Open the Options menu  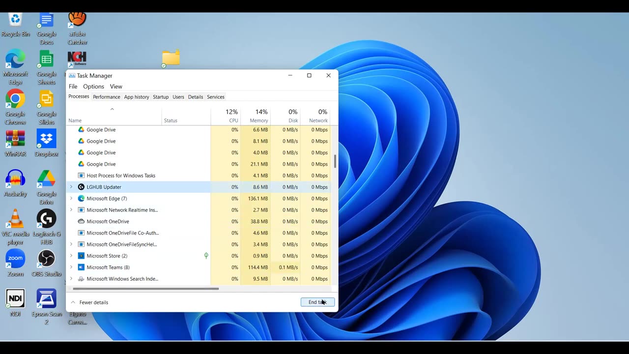click(x=93, y=87)
